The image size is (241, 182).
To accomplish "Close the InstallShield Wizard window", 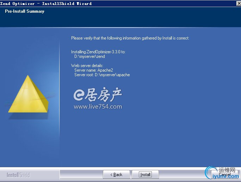I will (239, 4).
